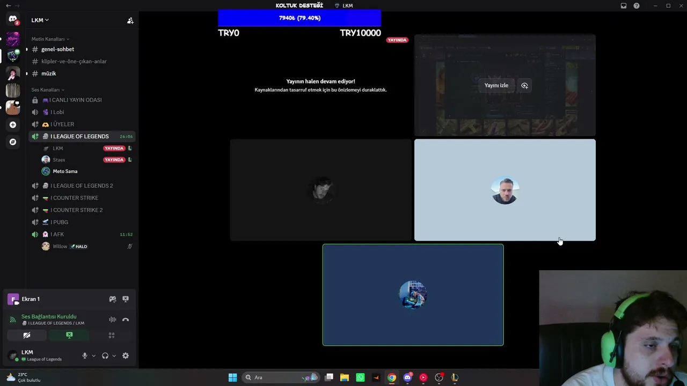The image size is (687, 386).
Task: Toggle screen sharing off with green button
Action: pos(69,335)
